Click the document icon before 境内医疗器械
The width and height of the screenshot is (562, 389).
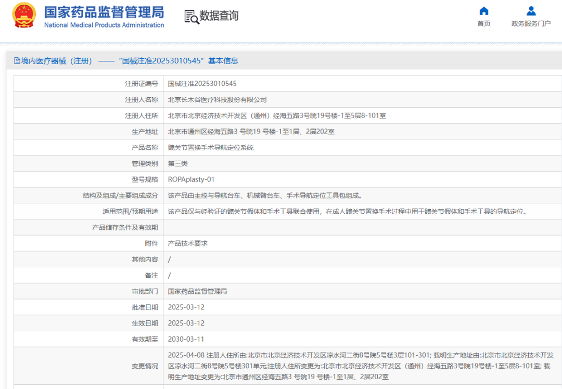(x=17, y=61)
